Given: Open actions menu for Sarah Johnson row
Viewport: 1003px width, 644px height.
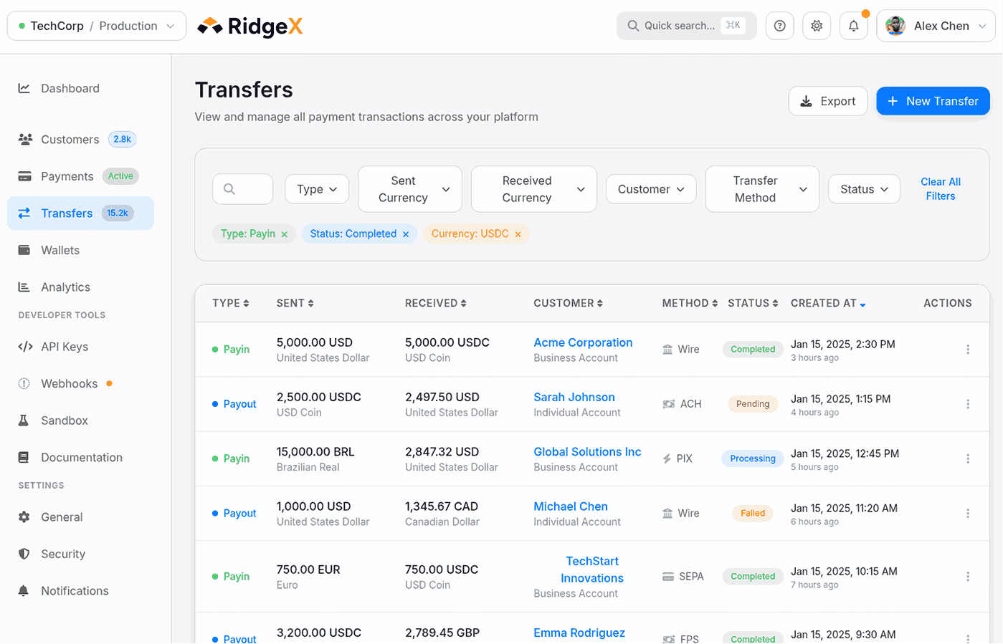Looking at the screenshot, I should pos(967,404).
